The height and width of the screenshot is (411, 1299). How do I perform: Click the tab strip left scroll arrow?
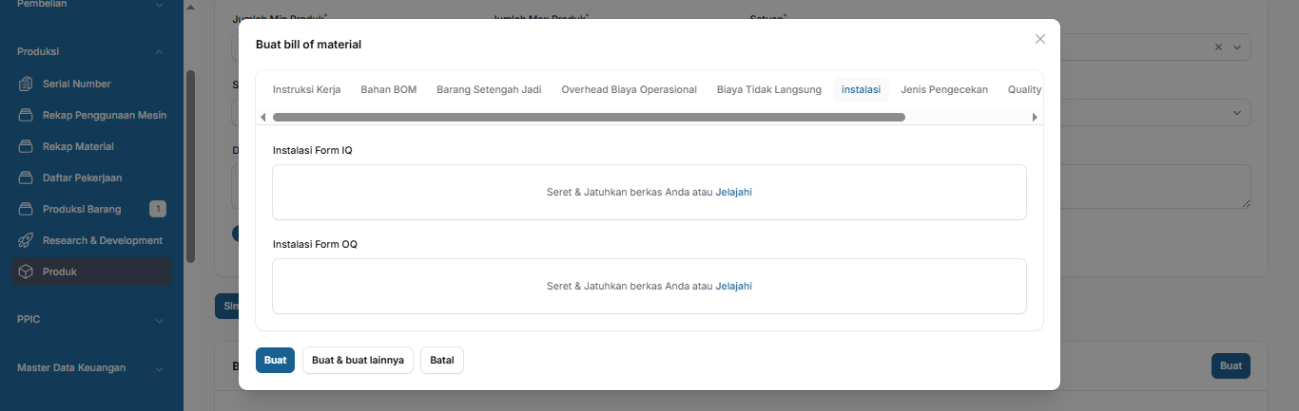263,117
